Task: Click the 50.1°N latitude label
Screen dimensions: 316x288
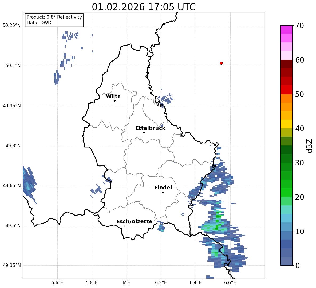Action: [13, 66]
